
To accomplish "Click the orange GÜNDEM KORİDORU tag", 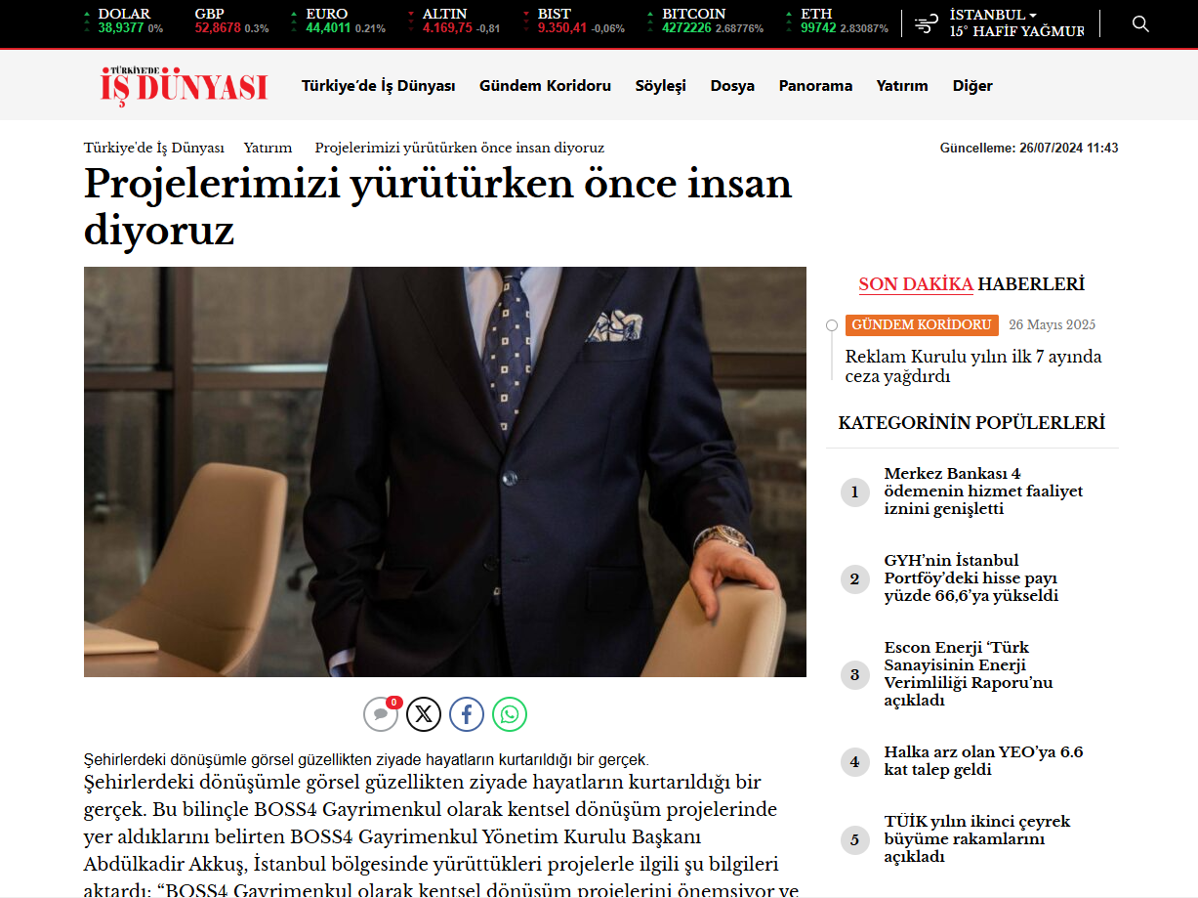I will pyautogui.click(x=922, y=324).
